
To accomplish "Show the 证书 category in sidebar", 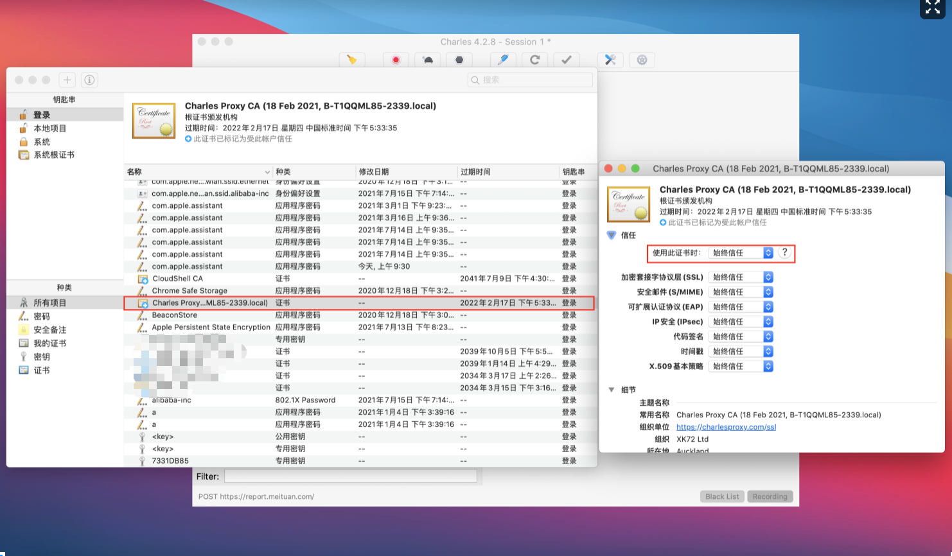I will (65, 370).
